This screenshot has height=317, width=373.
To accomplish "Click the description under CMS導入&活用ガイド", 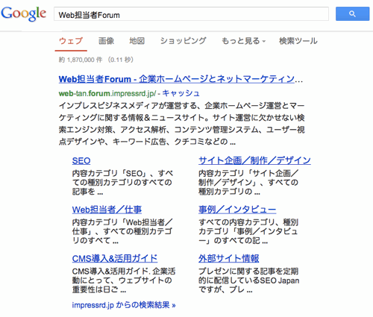I will [x=124, y=280].
